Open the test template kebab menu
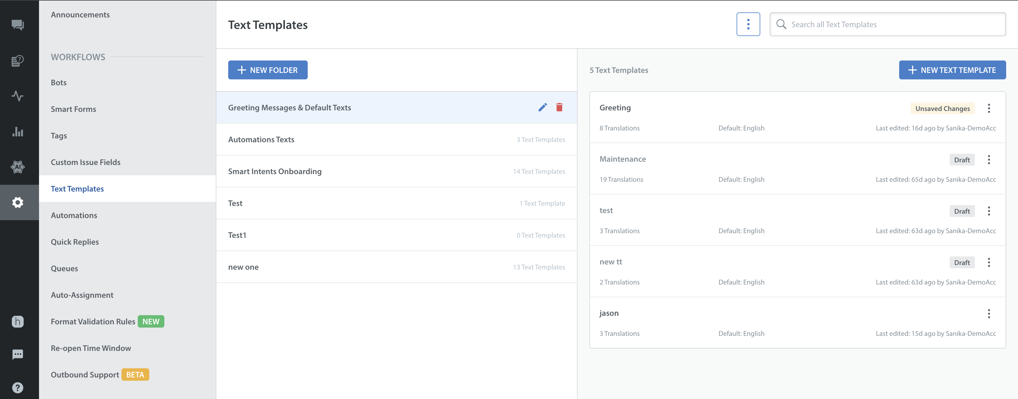This screenshot has height=399, width=1018. 989,211
